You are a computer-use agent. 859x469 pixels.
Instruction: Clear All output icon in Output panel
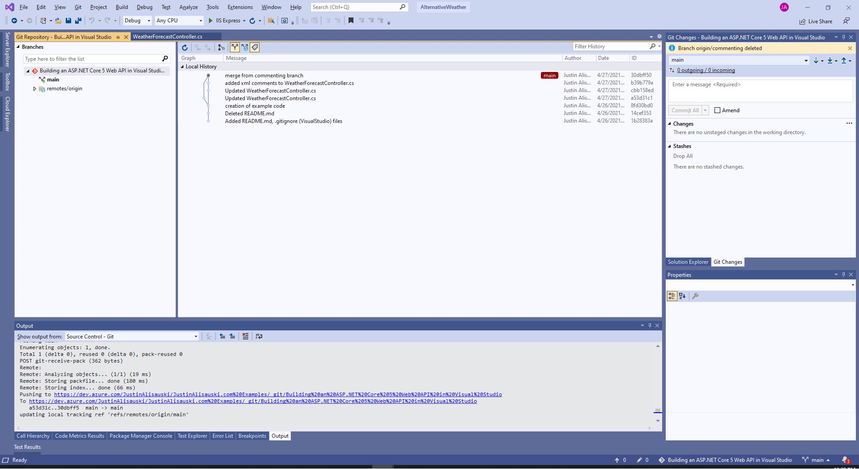[x=245, y=336]
